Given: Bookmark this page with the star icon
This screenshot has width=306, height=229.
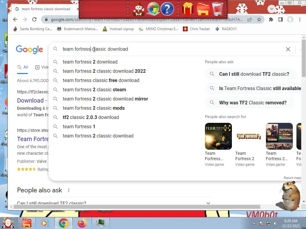Looking at the screenshot, I should coord(259,19).
